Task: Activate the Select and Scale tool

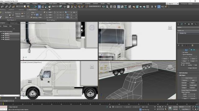Action: (x=46, y=7)
